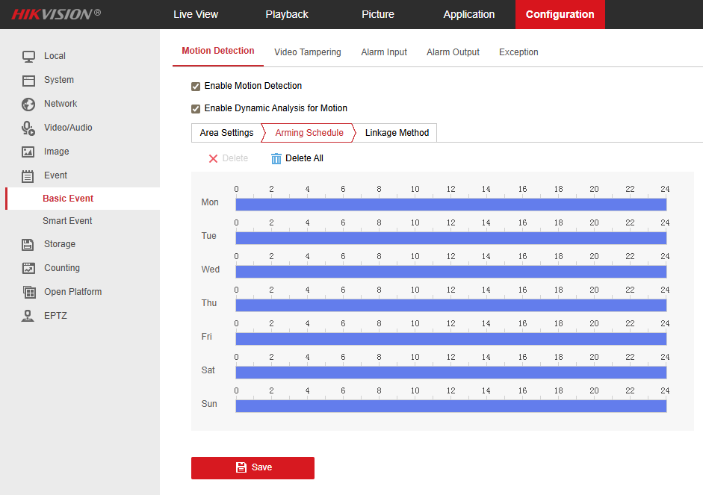The image size is (703, 495).
Task: Click Delete All with trash icon
Action: click(x=297, y=158)
